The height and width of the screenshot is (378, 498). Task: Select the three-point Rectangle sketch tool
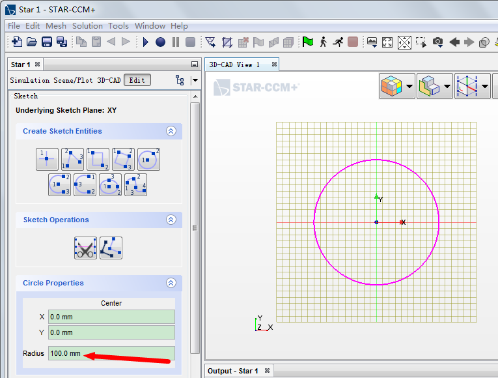pyautogui.click(x=123, y=159)
